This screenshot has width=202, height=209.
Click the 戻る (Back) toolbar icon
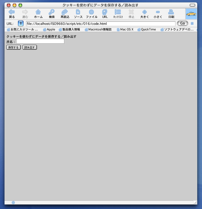pos(12,13)
